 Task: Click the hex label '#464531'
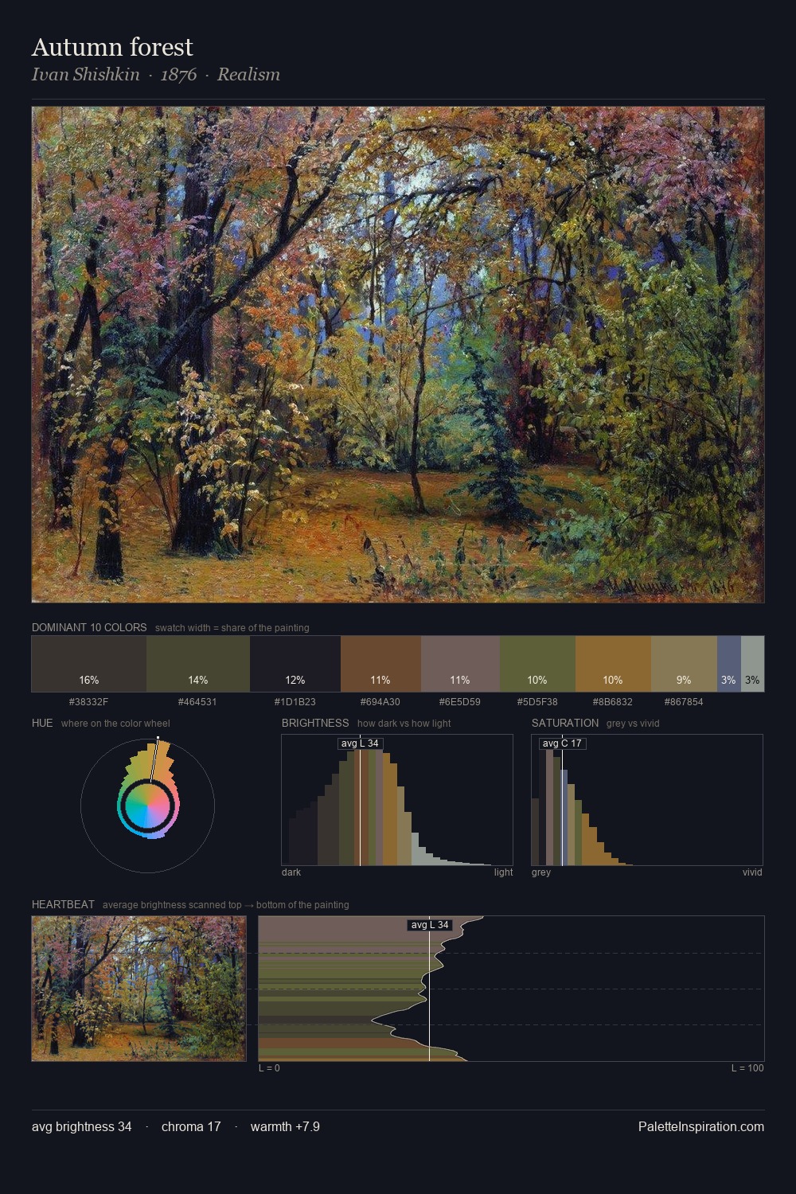198,702
